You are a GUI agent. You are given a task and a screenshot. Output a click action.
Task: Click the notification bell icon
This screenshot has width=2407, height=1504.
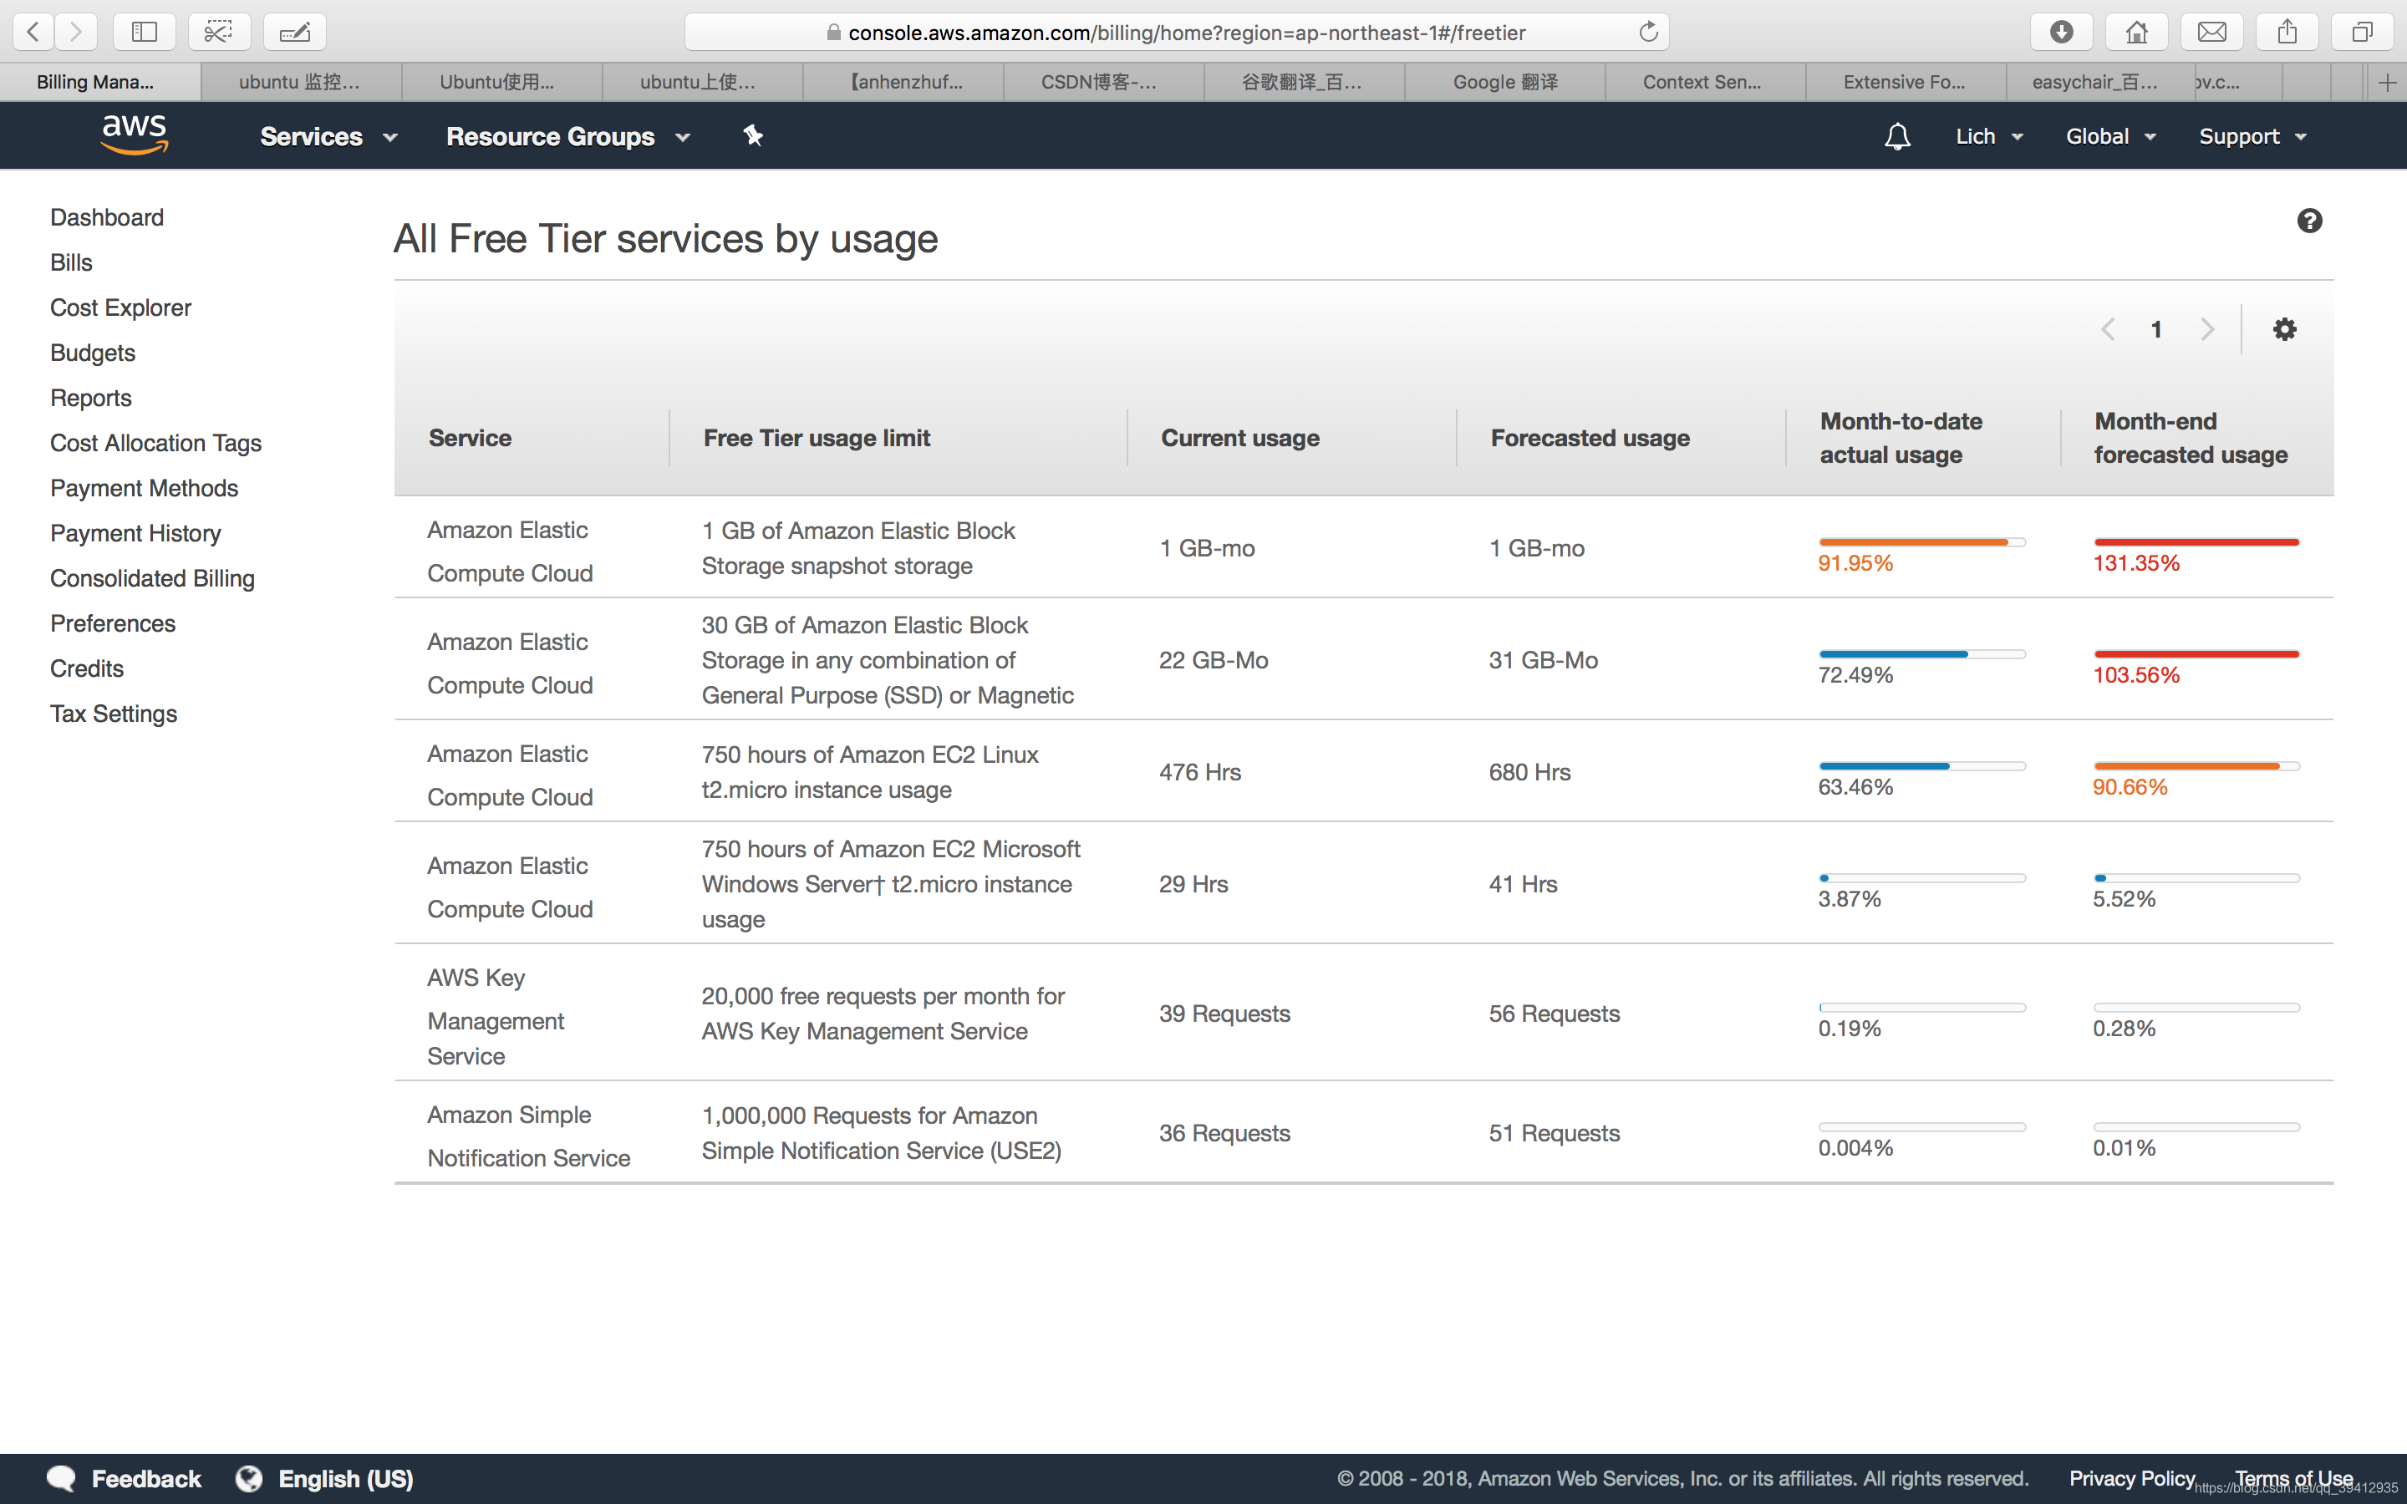(x=1897, y=137)
